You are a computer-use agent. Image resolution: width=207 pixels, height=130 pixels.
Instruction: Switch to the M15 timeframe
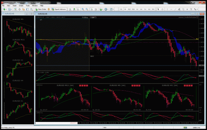[x=129, y=9]
